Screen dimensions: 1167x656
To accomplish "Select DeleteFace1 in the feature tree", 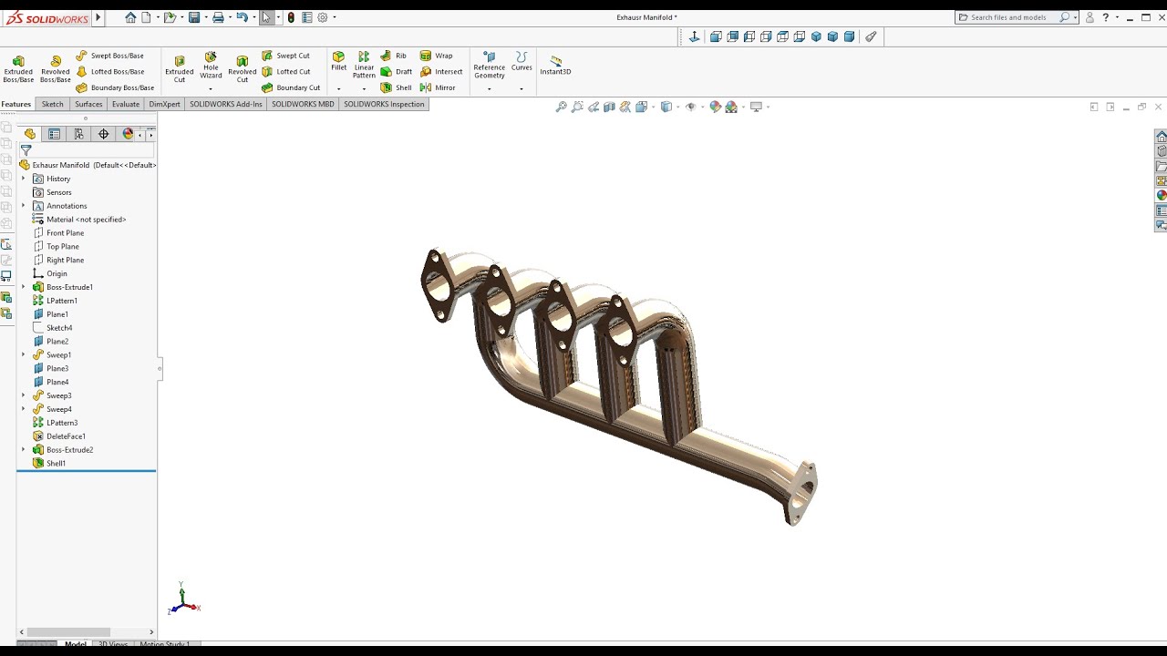I will (x=59, y=436).
